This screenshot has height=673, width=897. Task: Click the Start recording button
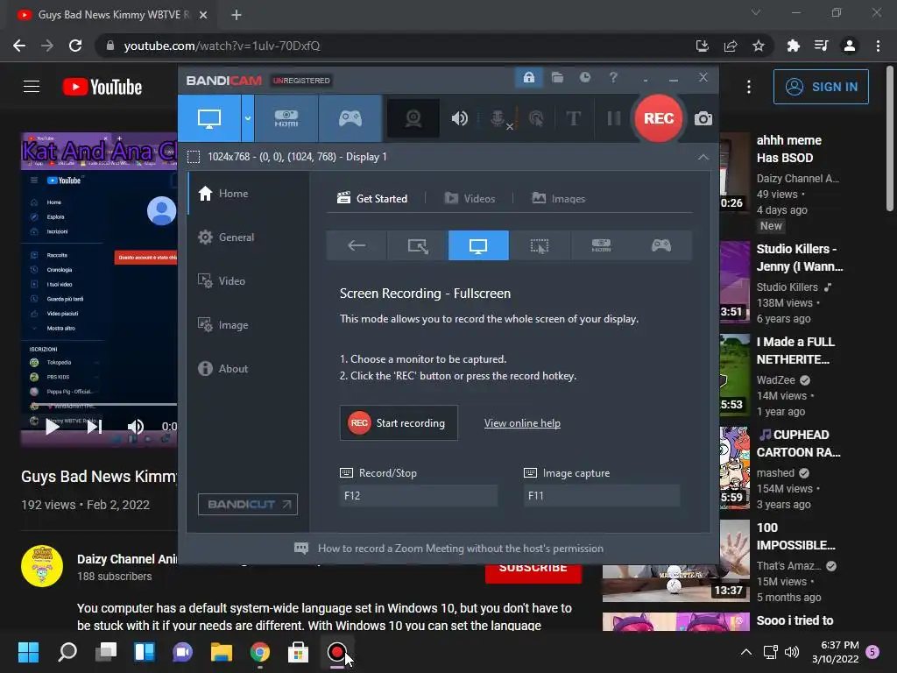coord(399,423)
